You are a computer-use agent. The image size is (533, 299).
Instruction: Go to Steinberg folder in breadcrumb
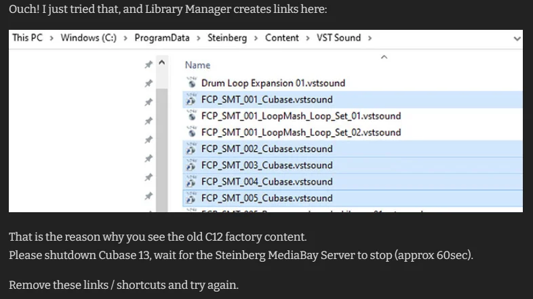click(227, 38)
